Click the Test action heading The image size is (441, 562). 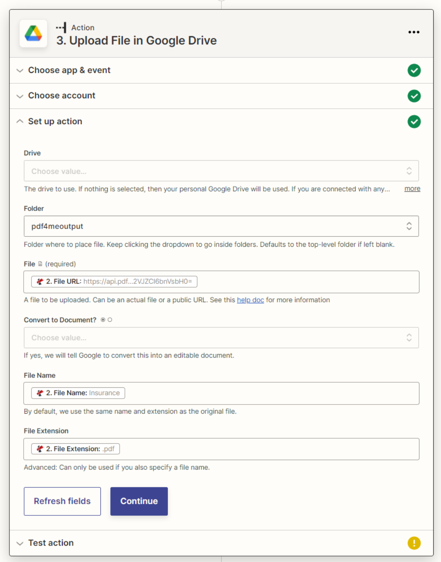tap(51, 543)
